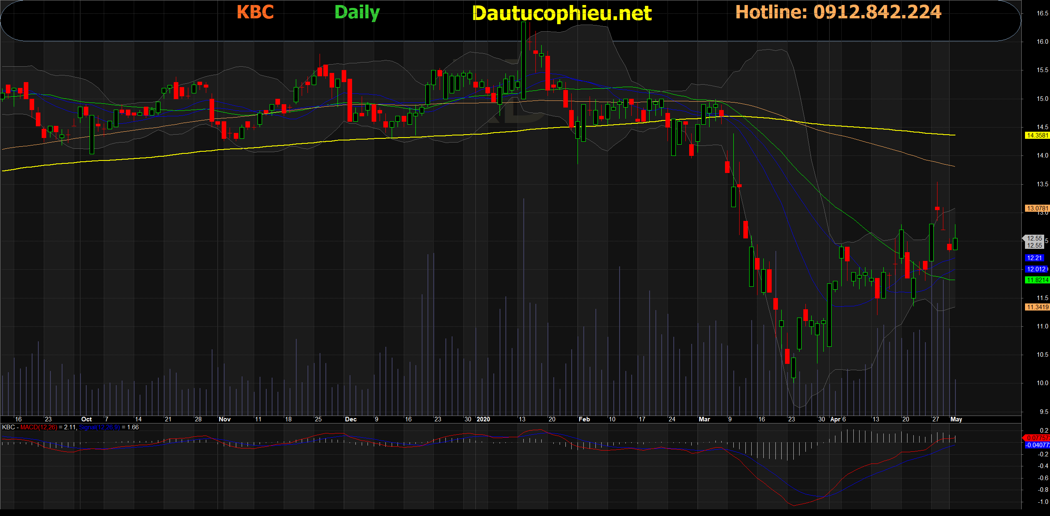
Task: Select the green 11.8214 price tag
Action: pos(1037,280)
